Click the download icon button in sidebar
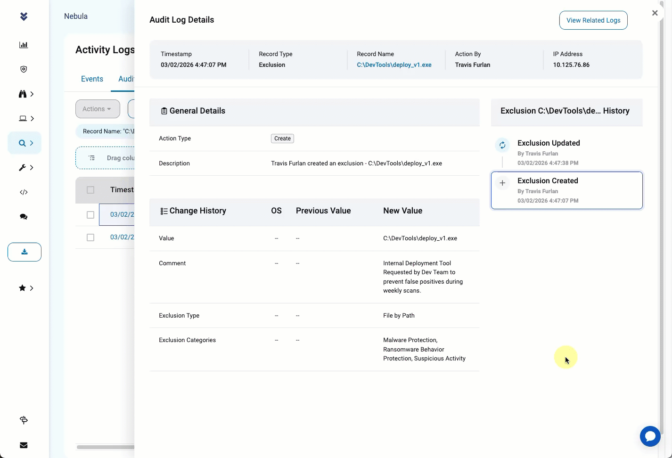The height and width of the screenshot is (458, 672). (25, 252)
